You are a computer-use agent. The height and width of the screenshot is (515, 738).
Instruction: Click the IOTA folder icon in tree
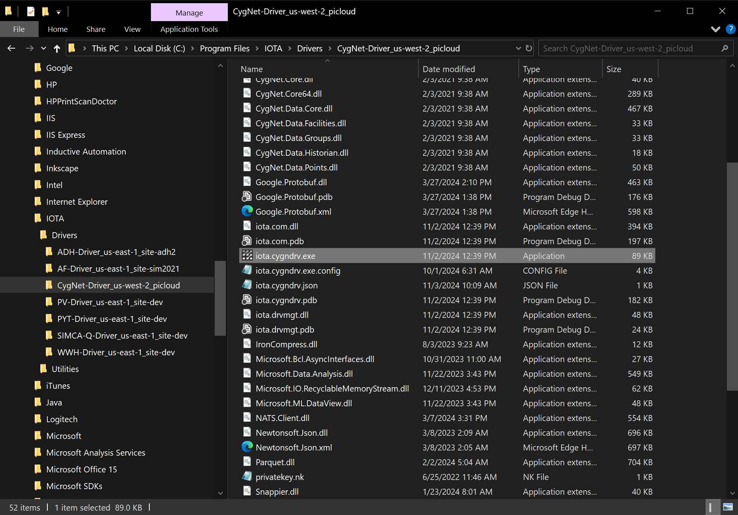38,218
